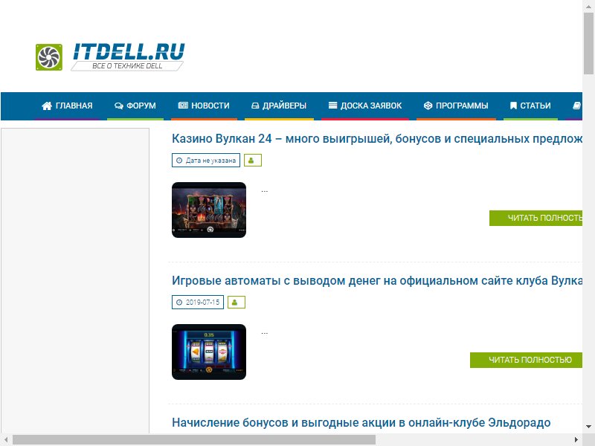Click the home icon beside Главная
Screen dimensions: 595x446
[x=47, y=106]
